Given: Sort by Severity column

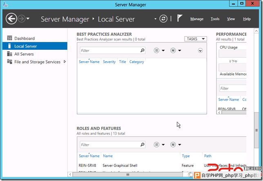Looking at the screenshot, I should point(109,62).
